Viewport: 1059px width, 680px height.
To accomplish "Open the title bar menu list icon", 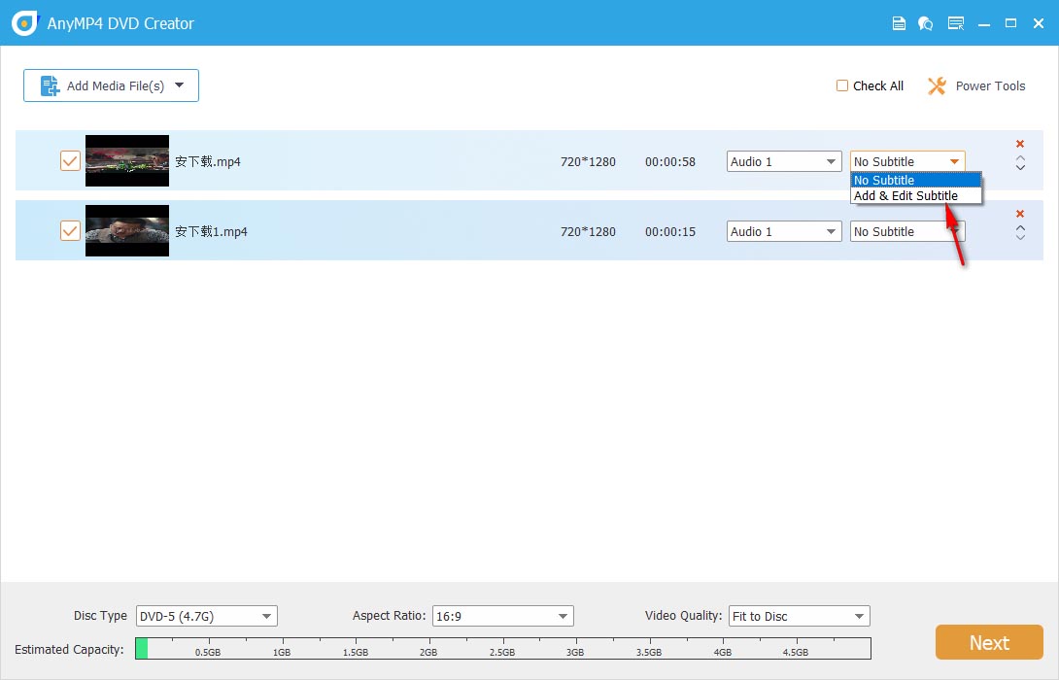I will pos(956,23).
